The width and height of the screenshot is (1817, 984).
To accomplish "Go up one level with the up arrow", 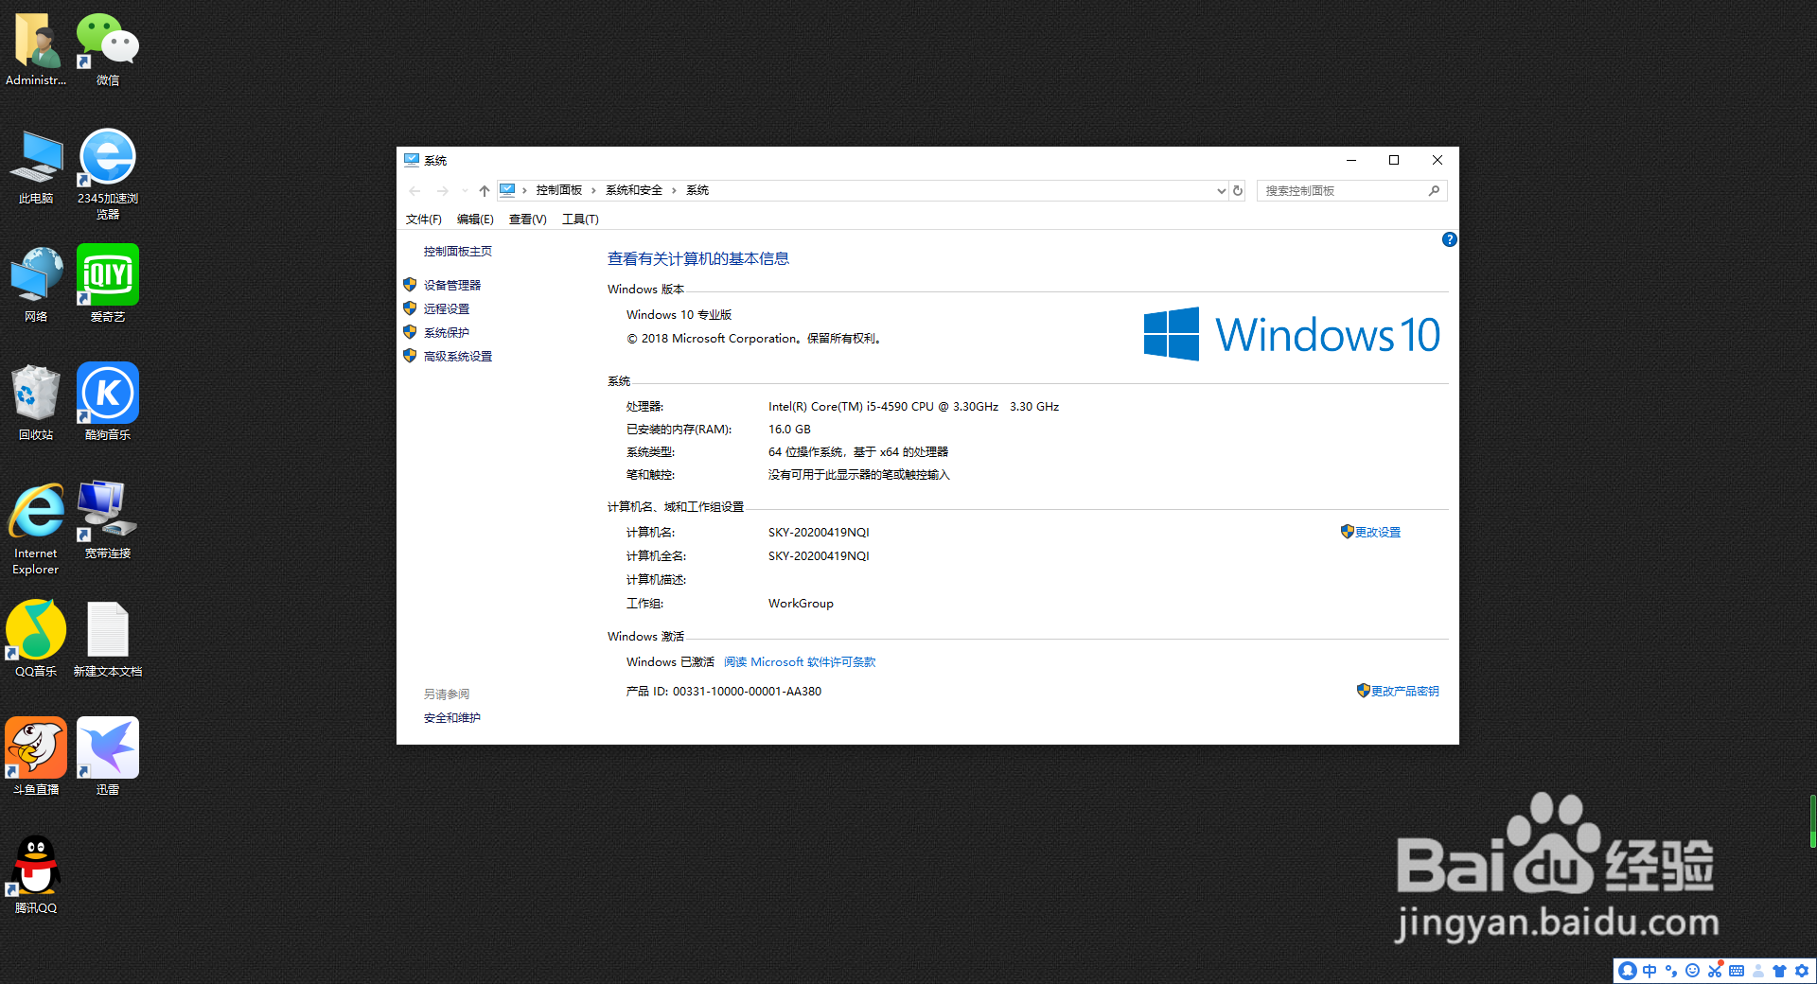I will click(485, 190).
